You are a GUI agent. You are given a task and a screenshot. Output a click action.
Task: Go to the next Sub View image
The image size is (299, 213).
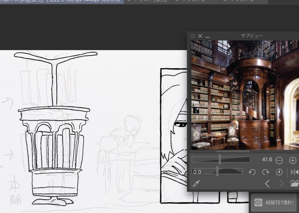click(281, 184)
